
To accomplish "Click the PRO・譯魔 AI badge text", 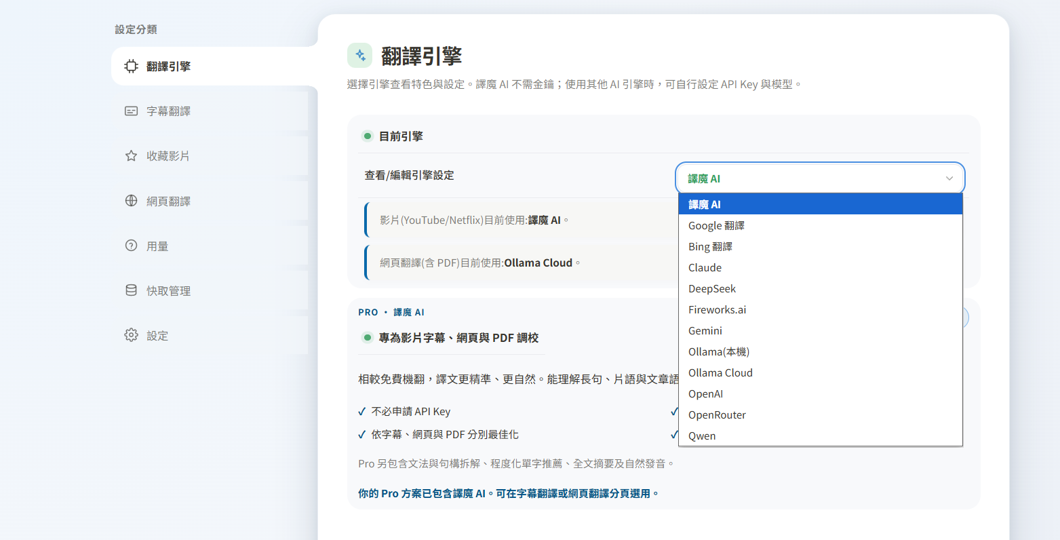I will (391, 312).
